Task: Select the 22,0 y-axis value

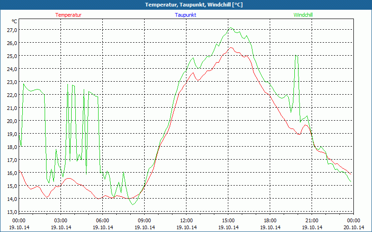Action: point(12,95)
